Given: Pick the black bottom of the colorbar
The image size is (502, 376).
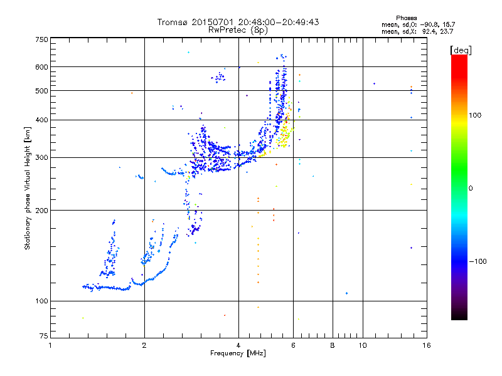Looking at the screenshot, I should click(459, 316).
